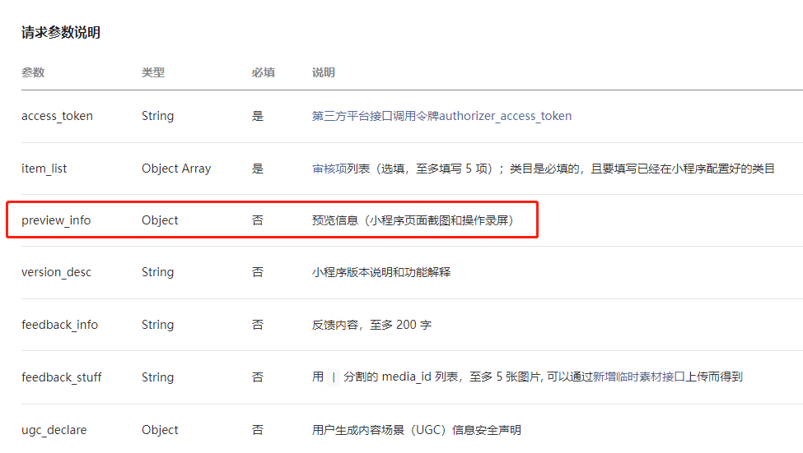The image size is (803, 453).
Task: Click the String type of access_token
Action: click(x=158, y=116)
